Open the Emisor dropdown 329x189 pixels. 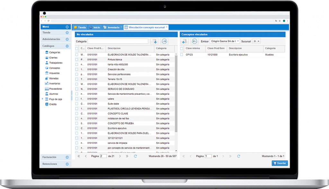pyautogui.click(x=238, y=41)
